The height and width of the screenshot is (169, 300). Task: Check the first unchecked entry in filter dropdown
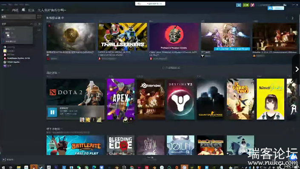(9, 29)
